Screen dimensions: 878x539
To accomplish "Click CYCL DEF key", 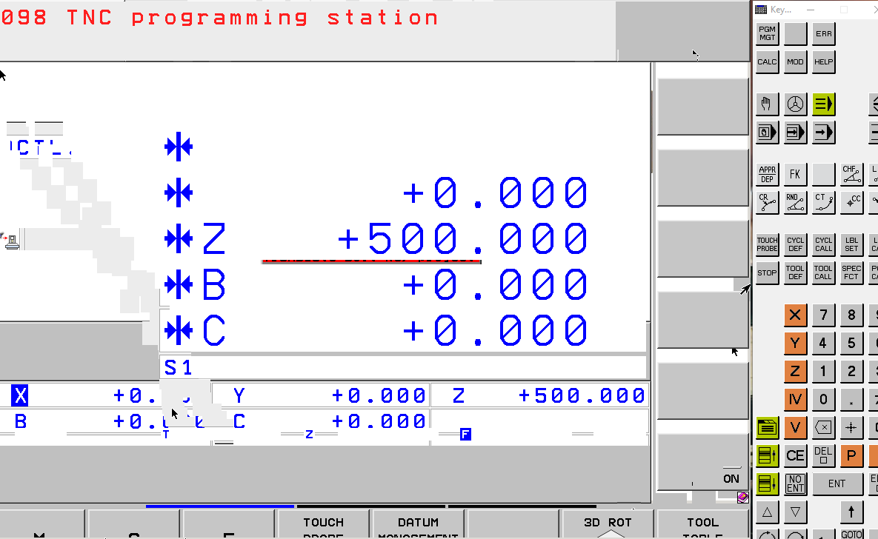I will tap(795, 244).
